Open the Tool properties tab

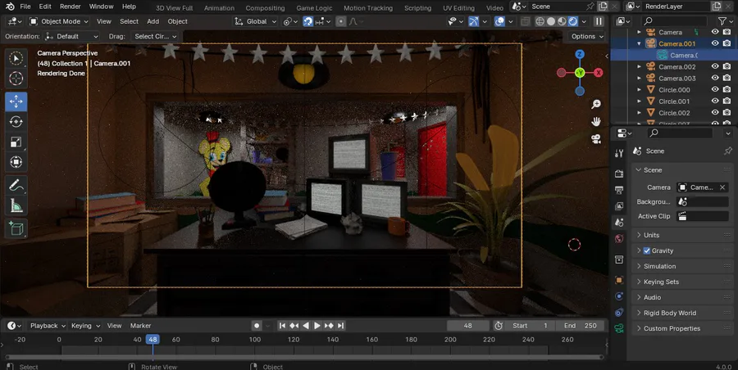pyautogui.click(x=619, y=153)
